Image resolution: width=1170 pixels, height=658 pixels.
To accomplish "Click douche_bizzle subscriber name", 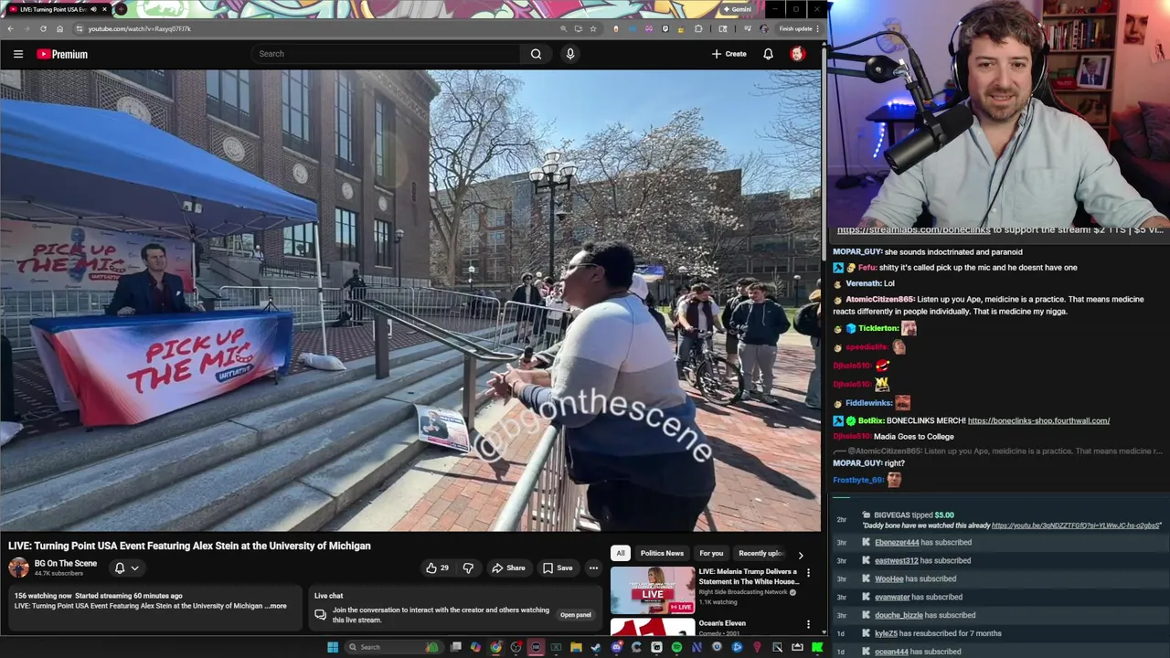I will [899, 616].
